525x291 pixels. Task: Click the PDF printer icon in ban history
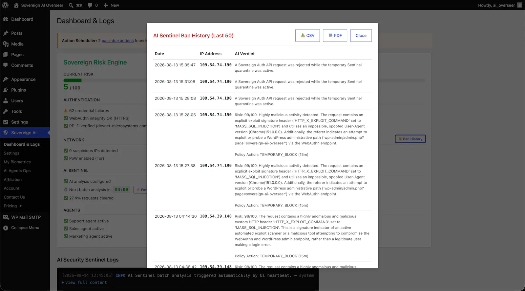330,35
